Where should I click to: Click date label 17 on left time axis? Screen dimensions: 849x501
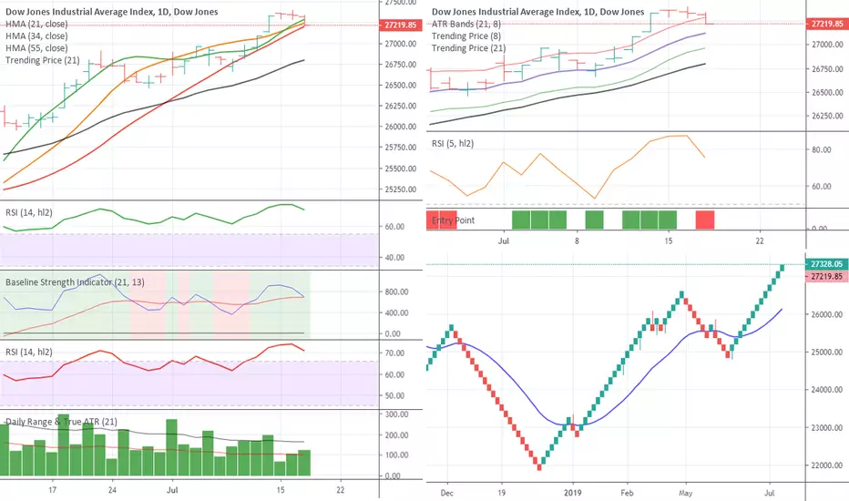(53, 490)
